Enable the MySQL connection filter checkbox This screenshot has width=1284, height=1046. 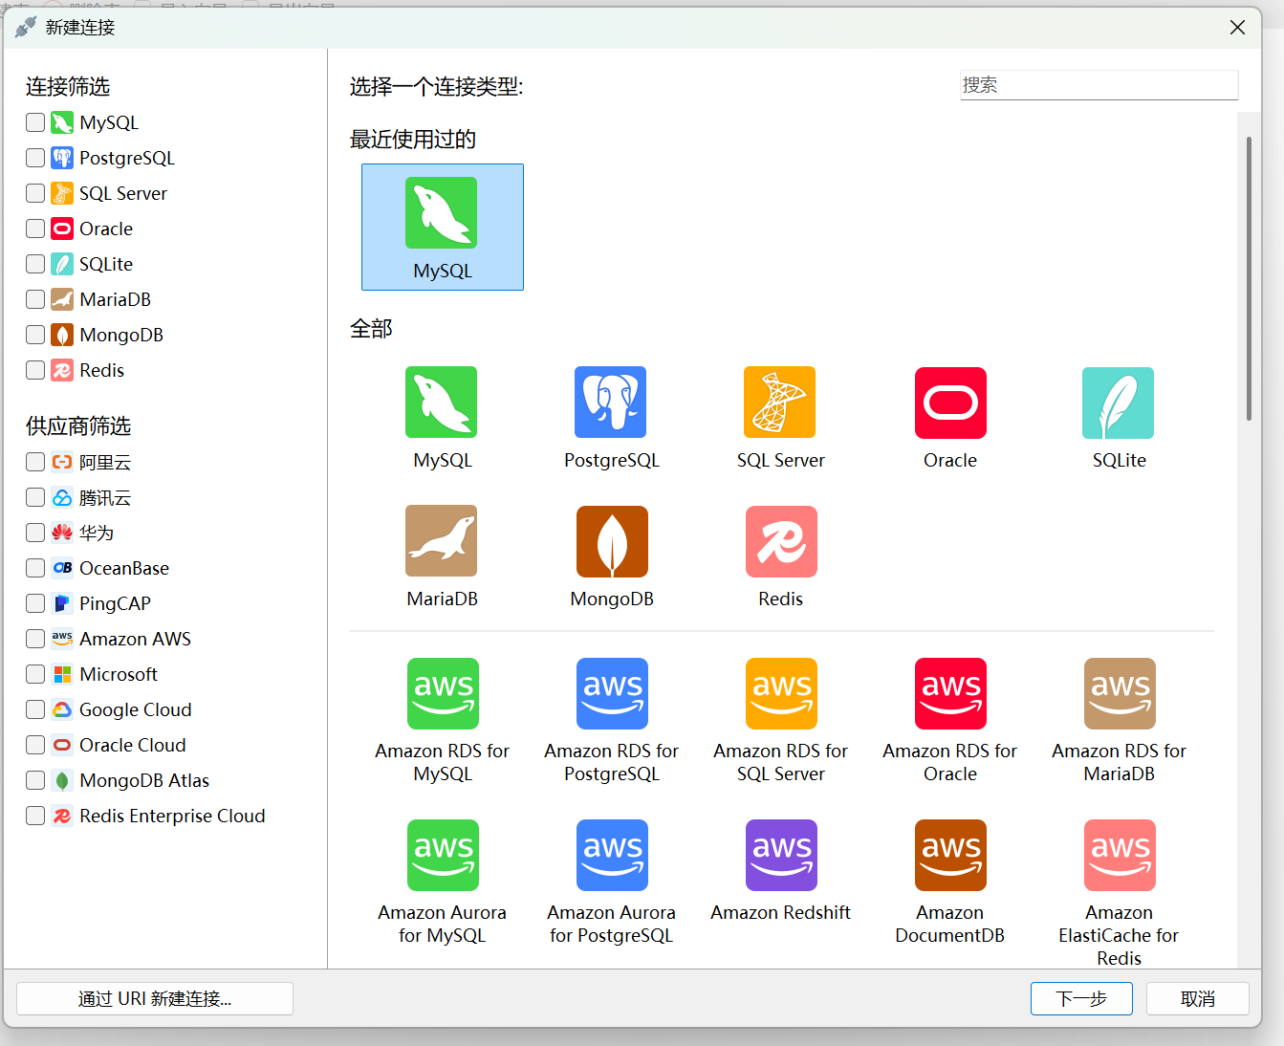pyautogui.click(x=35, y=122)
